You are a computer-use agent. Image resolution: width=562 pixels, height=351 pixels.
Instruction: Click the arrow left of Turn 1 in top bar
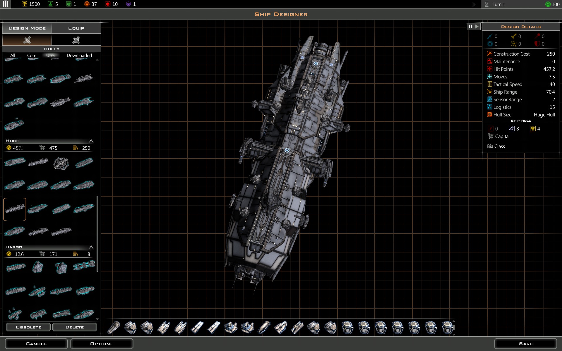click(474, 4)
